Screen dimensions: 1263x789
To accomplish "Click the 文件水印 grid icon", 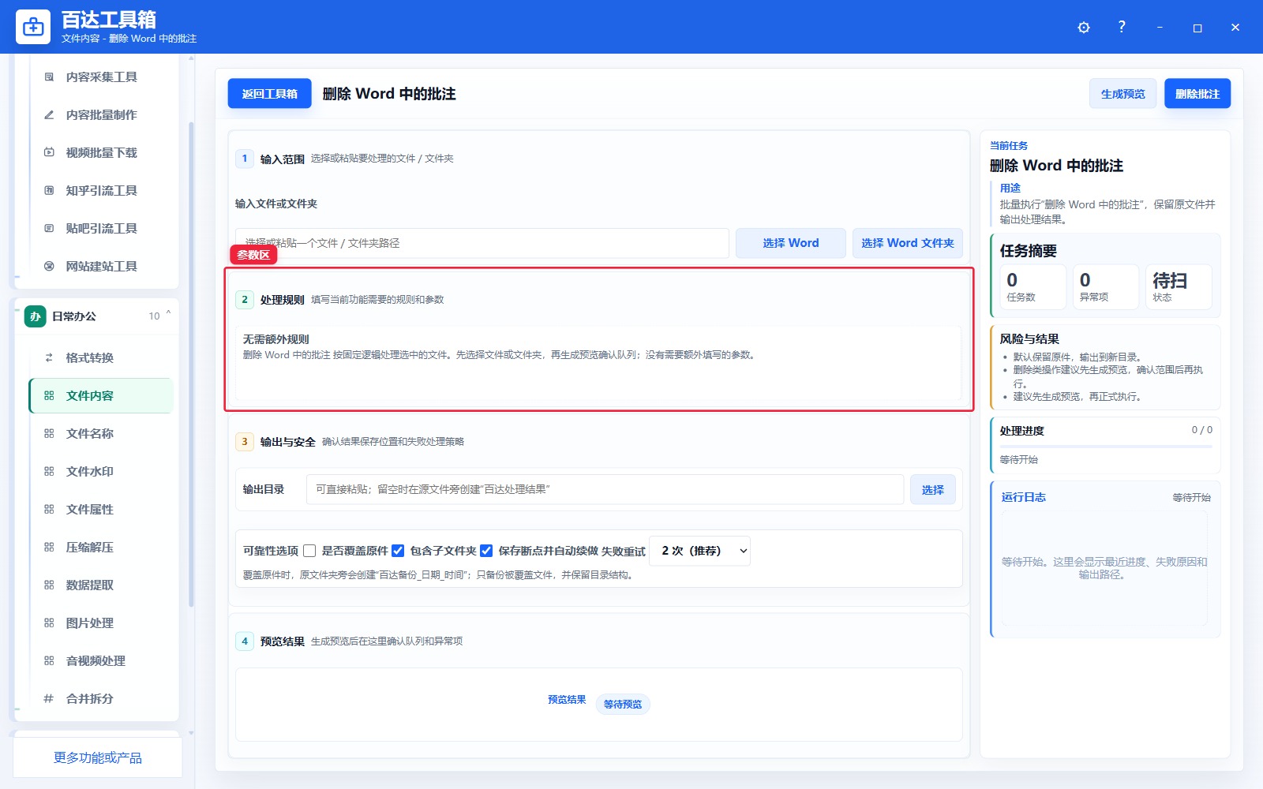I will 49,471.
